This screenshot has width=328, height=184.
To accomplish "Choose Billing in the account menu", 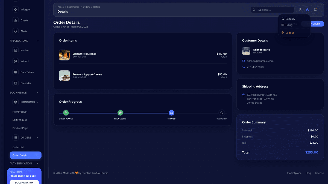I will [289, 25].
